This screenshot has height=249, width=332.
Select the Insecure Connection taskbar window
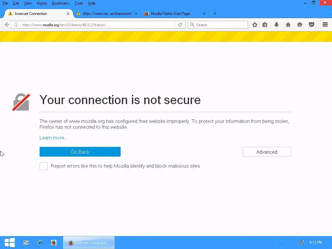[x=89, y=243]
